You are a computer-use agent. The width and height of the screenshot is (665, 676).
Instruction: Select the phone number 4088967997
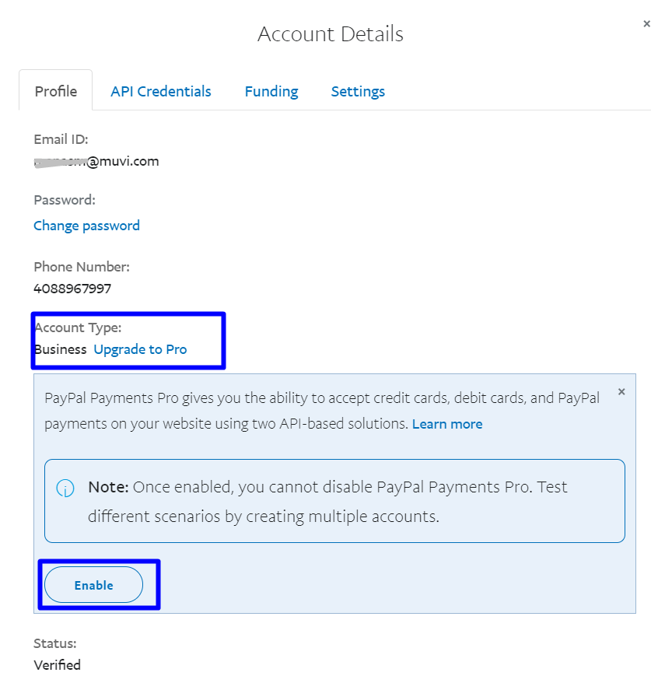72,289
